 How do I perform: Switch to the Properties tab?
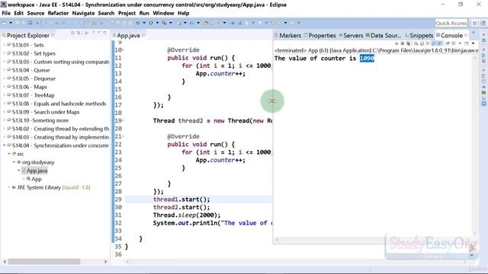click(x=320, y=36)
